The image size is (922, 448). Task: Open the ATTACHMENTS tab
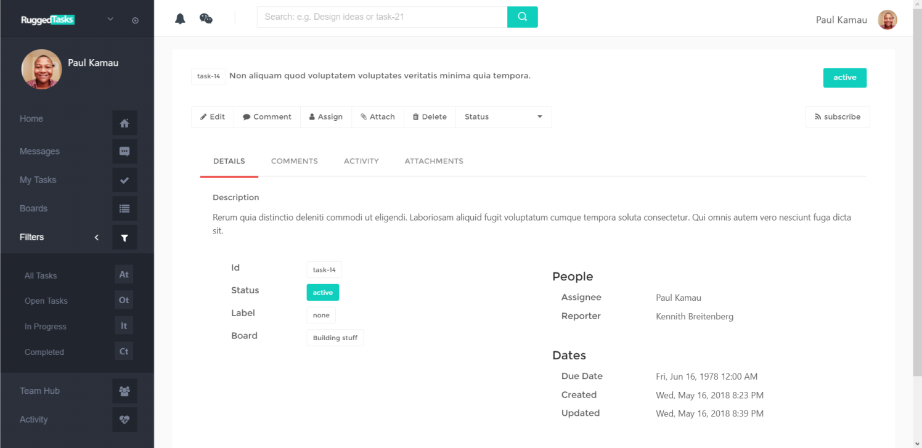(433, 161)
